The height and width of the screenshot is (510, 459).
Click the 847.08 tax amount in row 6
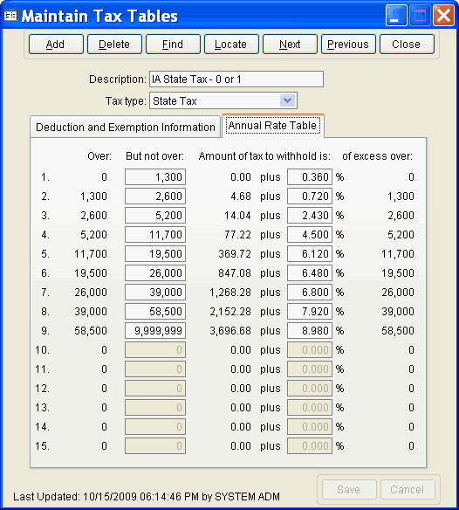235,272
